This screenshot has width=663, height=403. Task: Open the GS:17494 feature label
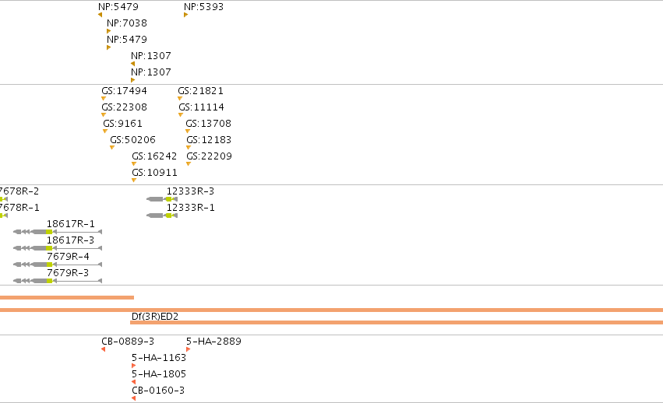click(x=125, y=91)
